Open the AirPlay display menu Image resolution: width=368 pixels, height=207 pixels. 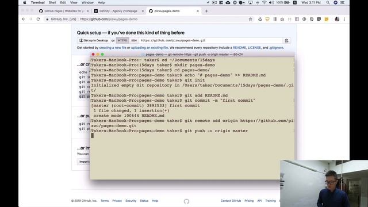tap(251, 2)
